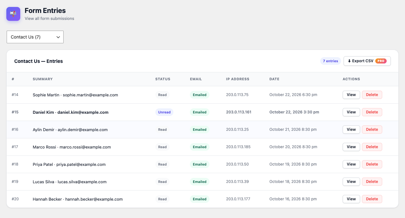View entry #20 from Hannah Becker
This screenshot has height=218, width=405.
pos(351,199)
